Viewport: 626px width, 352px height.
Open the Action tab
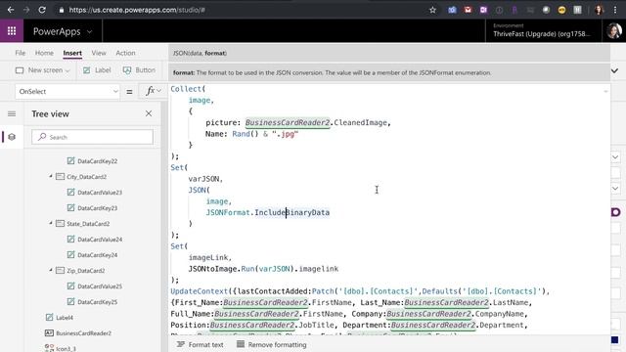pos(125,53)
